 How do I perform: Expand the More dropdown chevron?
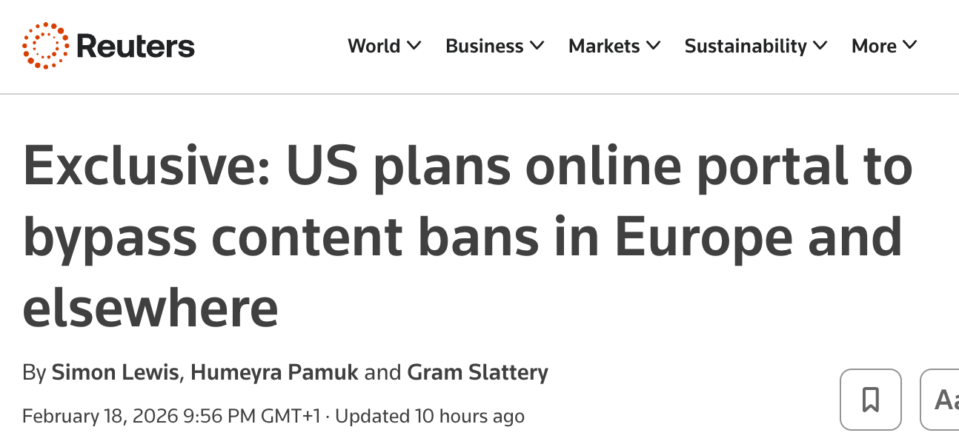910,46
